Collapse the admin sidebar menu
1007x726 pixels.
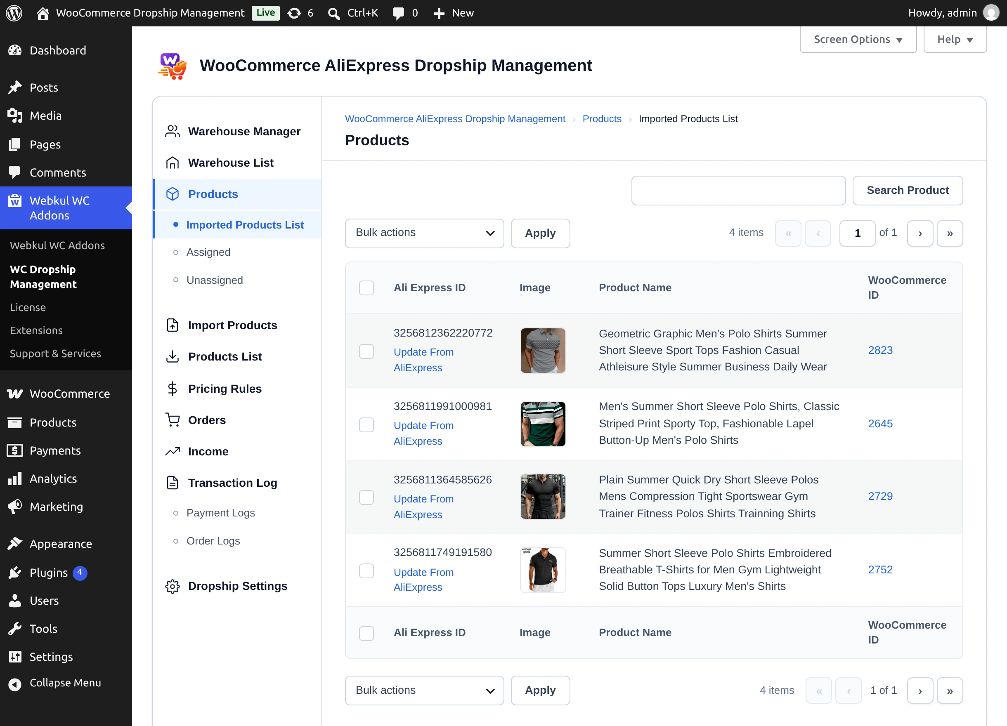point(66,683)
